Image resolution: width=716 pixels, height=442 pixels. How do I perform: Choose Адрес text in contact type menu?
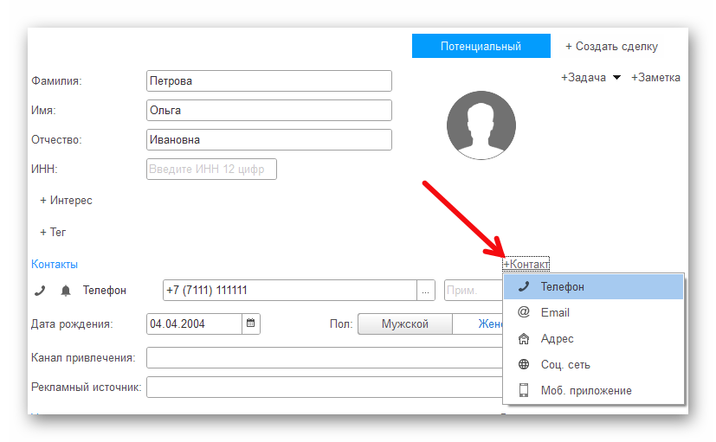pos(557,339)
